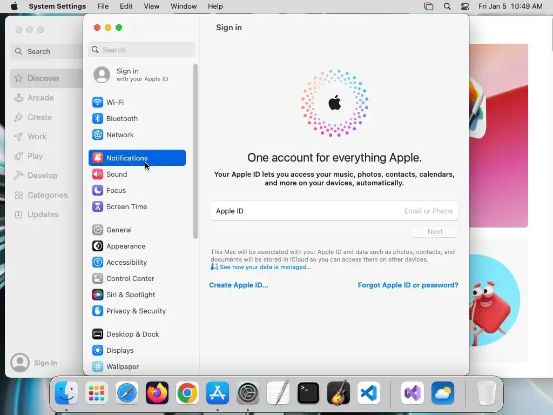Open the Help menu

coord(215,6)
